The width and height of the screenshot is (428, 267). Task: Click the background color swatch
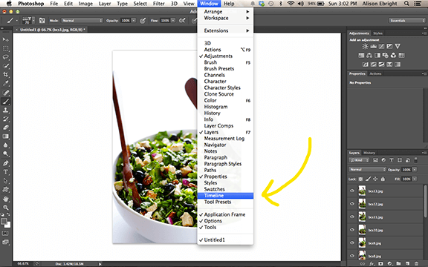8,225
